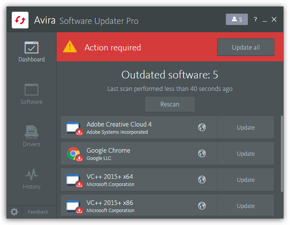290x225 pixels.
Task: Click the Avira logo icon
Action: (20, 20)
